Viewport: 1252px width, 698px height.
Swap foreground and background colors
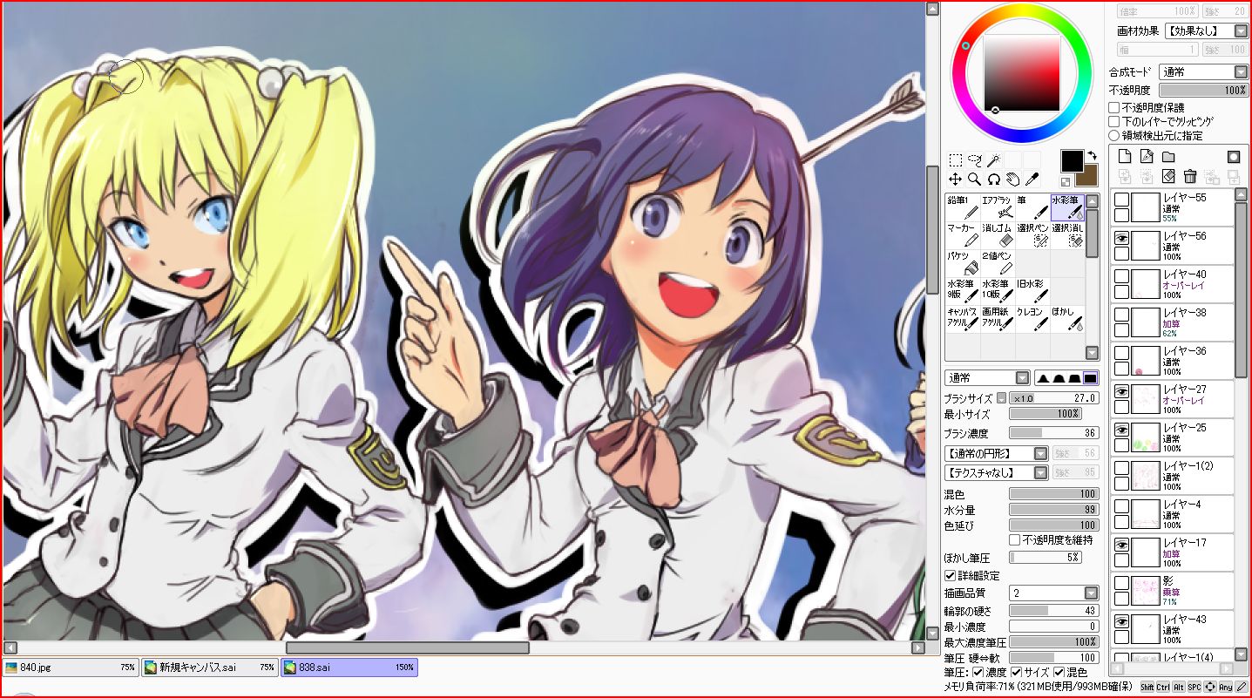tap(1092, 155)
